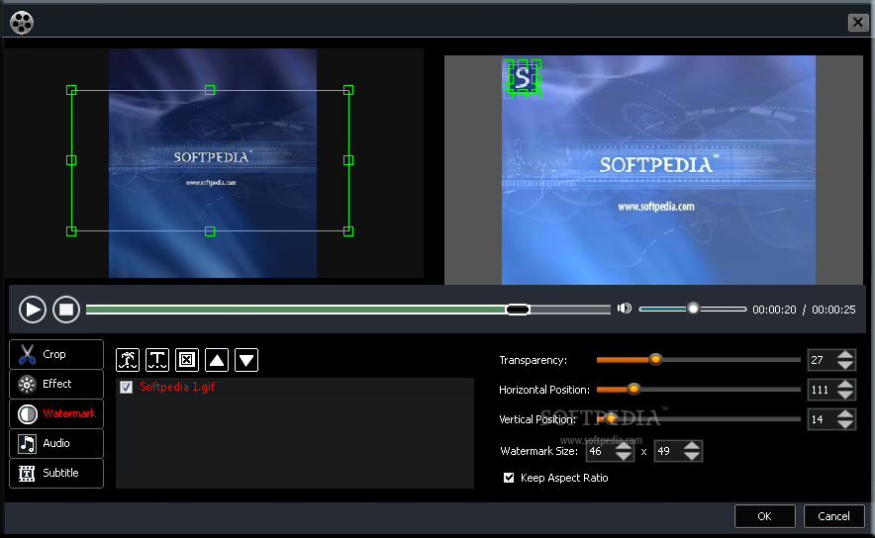Click the right-middle crop handle in source preview
Image resolution: width=875 pixels, height=538 pixels.
coord(348,160)
